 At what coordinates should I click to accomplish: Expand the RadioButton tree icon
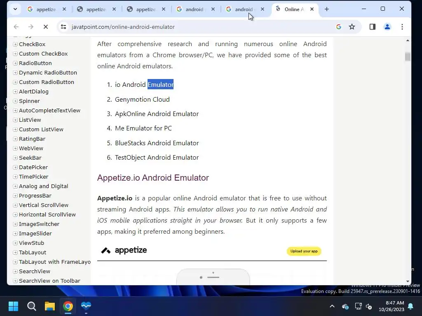click(15, 63)
